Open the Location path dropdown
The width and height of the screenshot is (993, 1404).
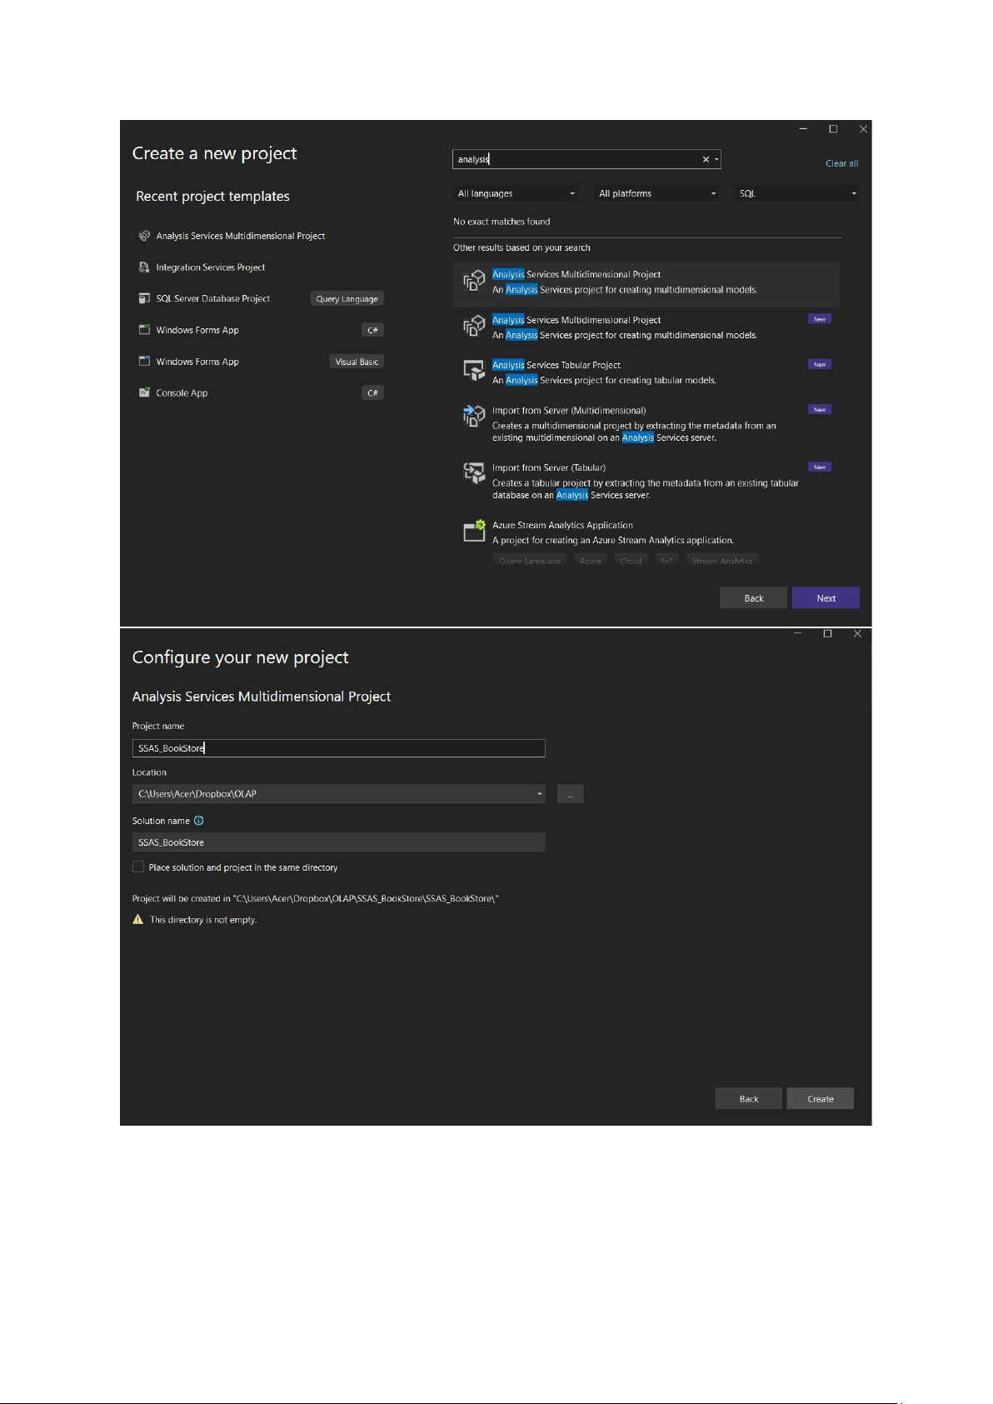pos(540,794)
